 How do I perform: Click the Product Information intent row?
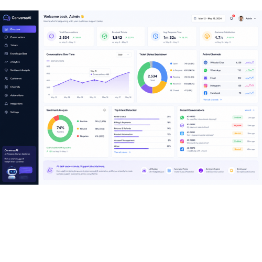[x=143, y=135]
